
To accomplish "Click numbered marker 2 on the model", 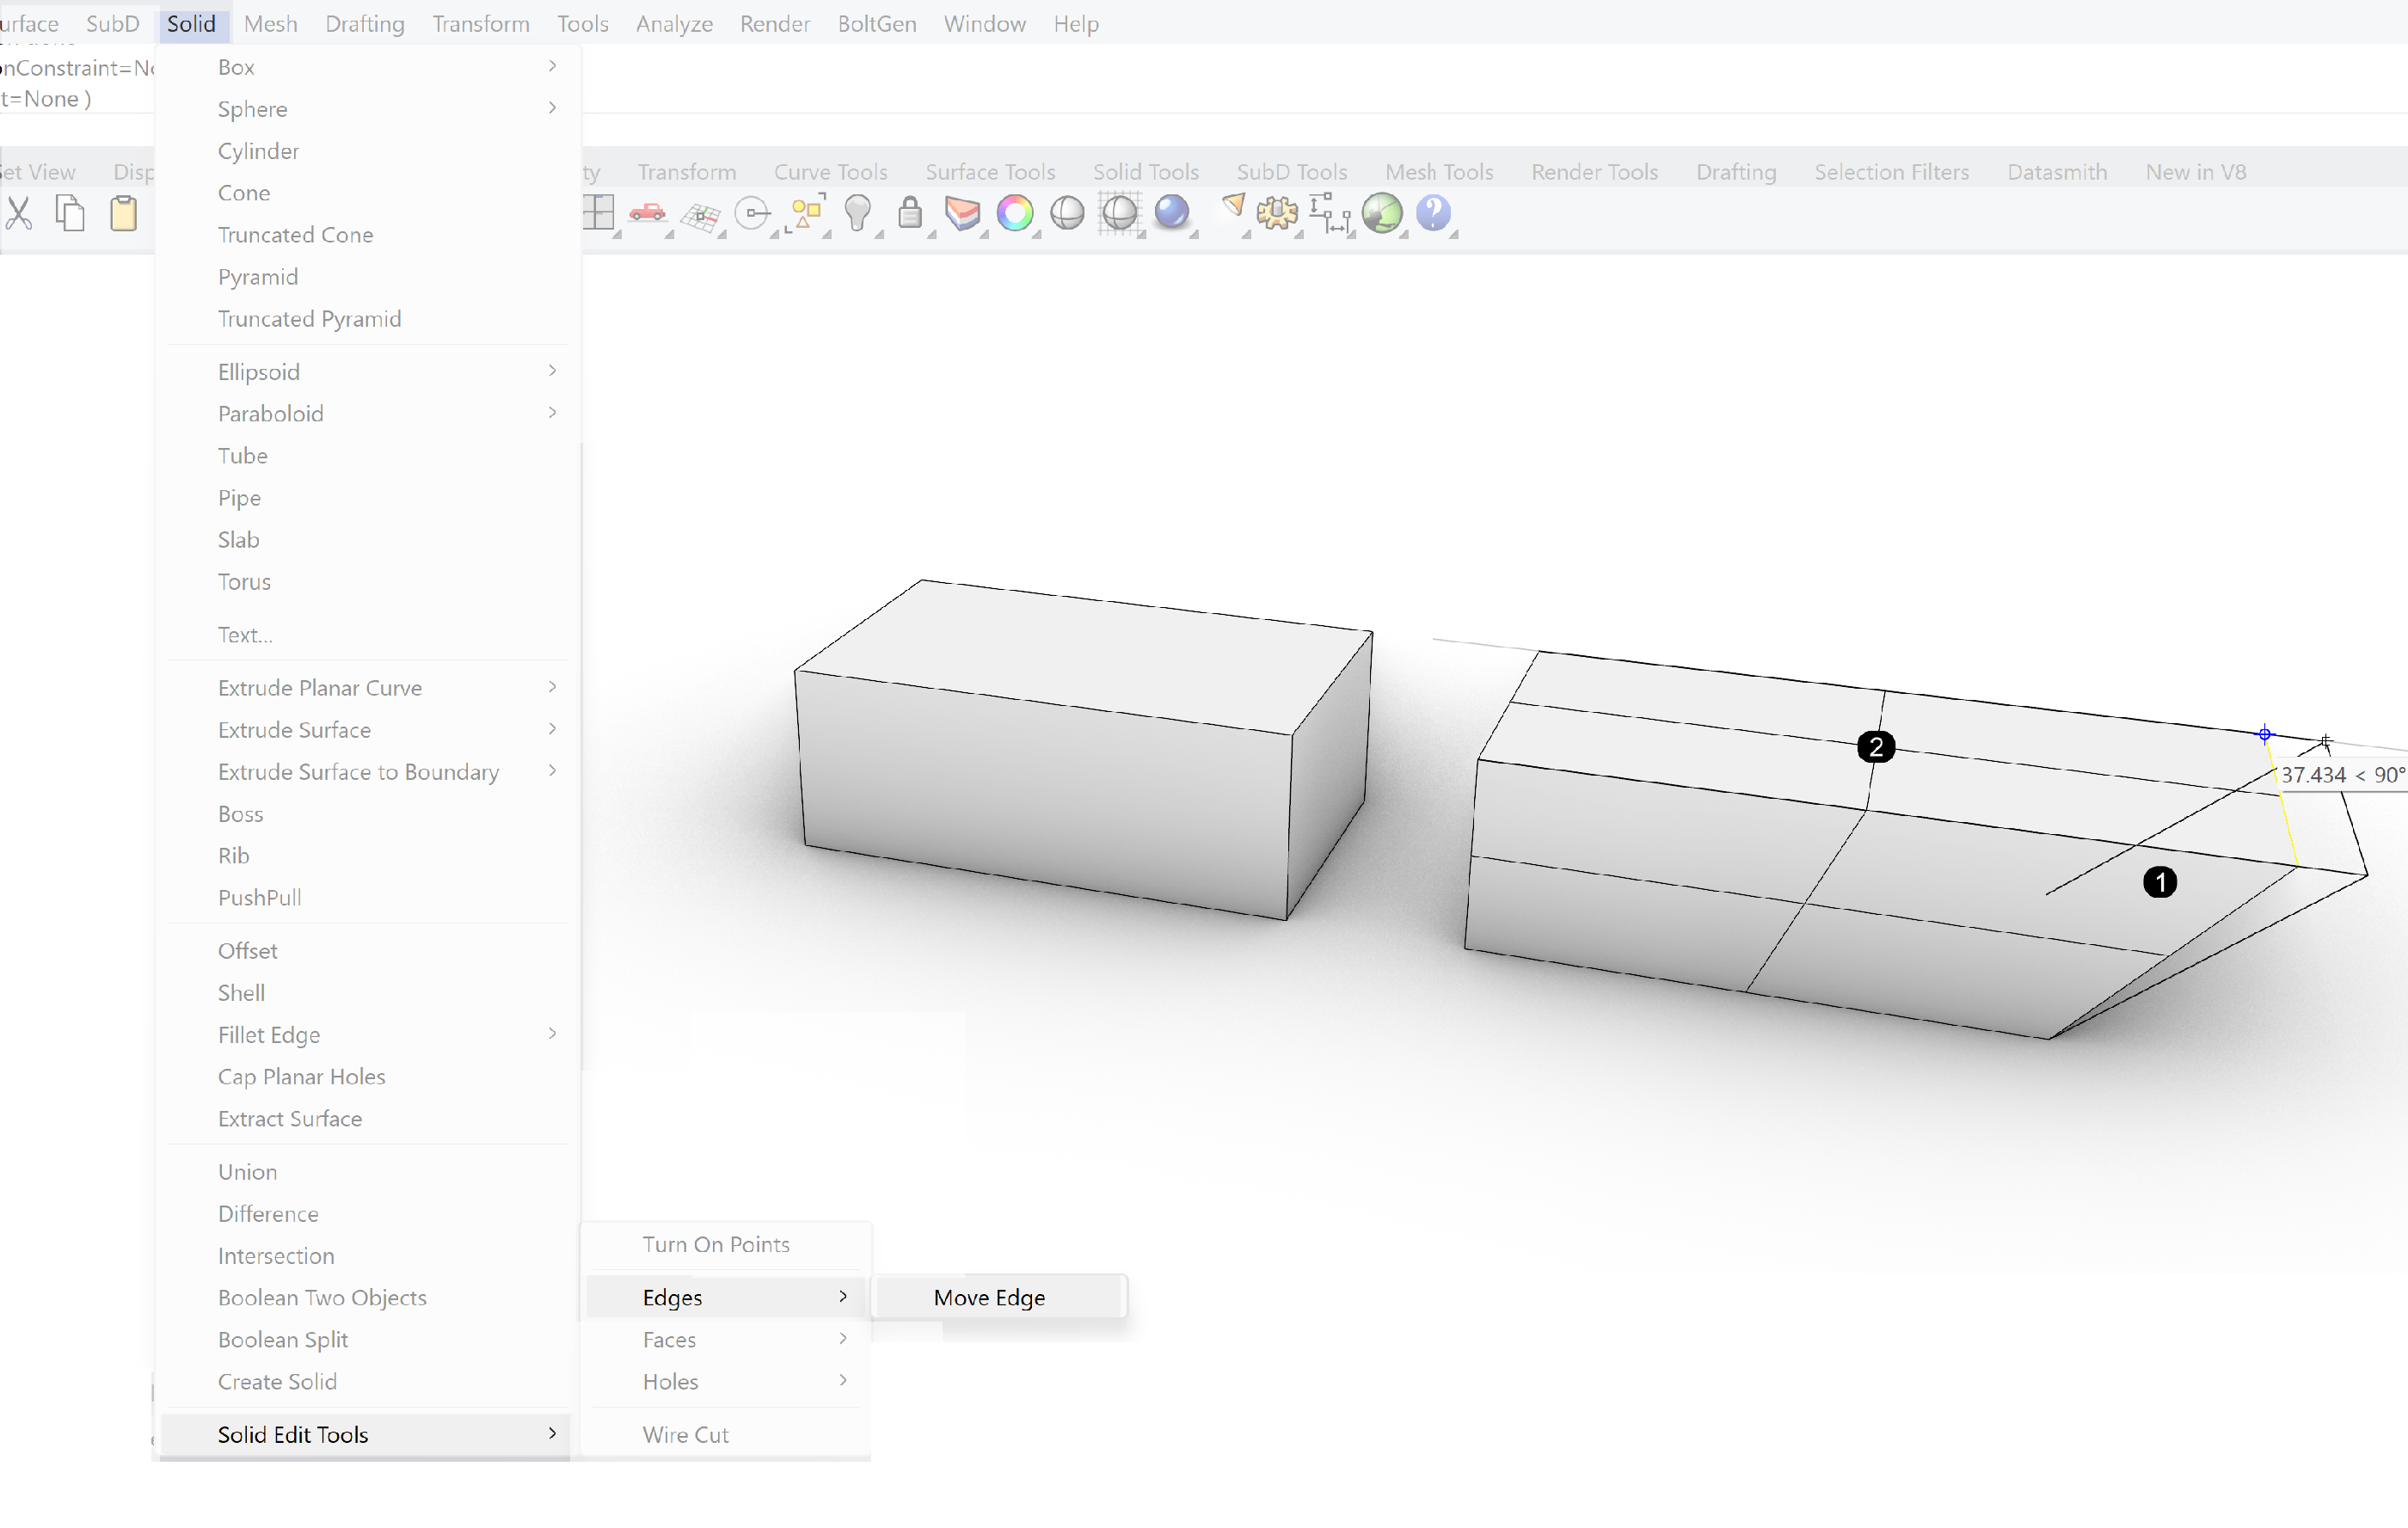I will point(1875,746).
